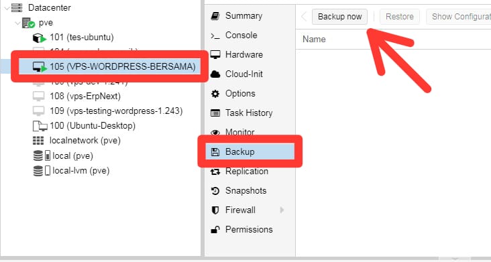Screen dimensions: 491x262
Task: Click the Snapshots history icon
Action: coord(215,191)
